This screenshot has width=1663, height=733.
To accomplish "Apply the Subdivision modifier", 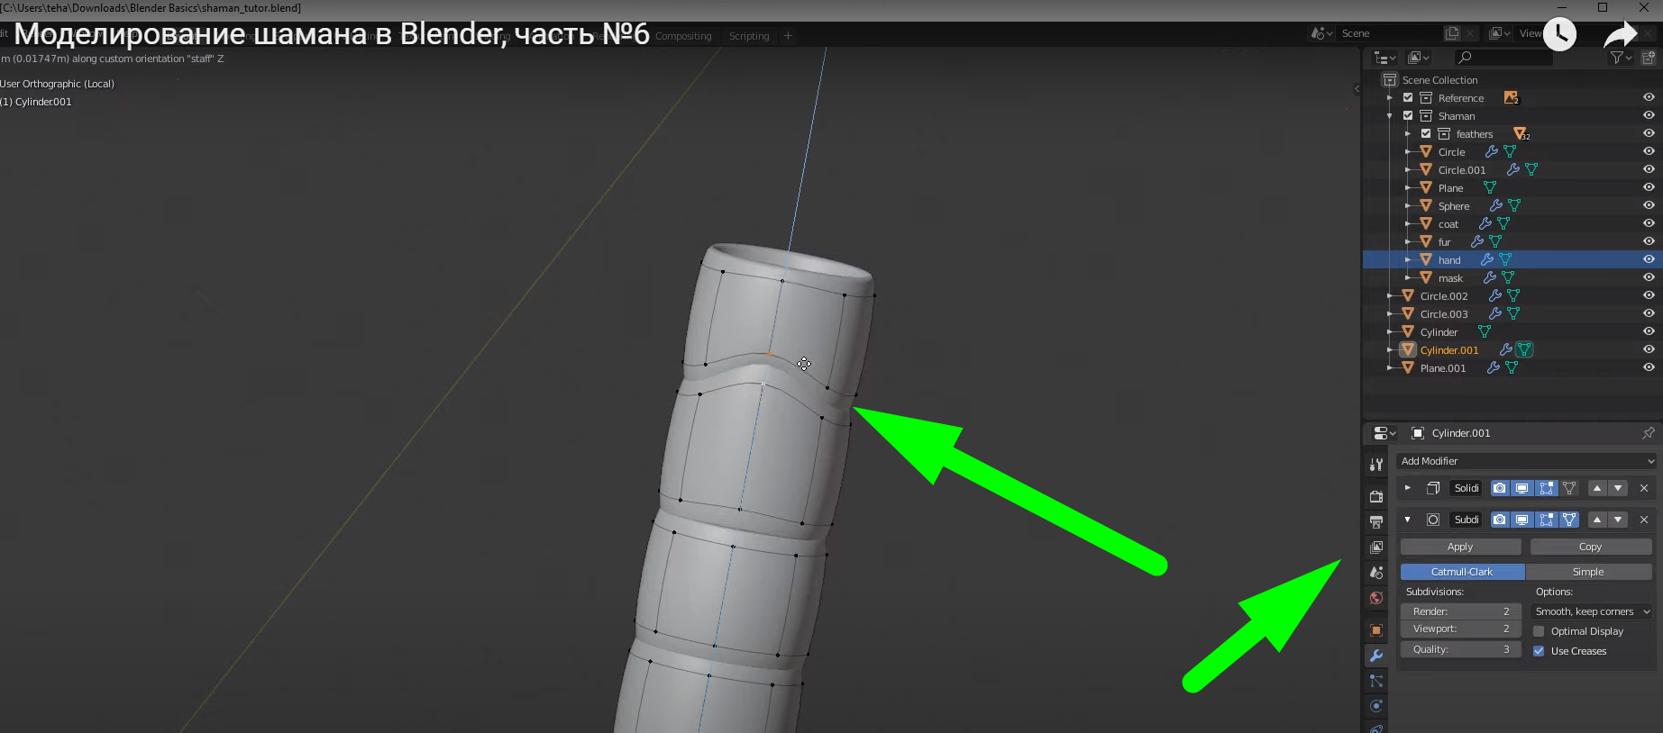I will coord(1460,547).
